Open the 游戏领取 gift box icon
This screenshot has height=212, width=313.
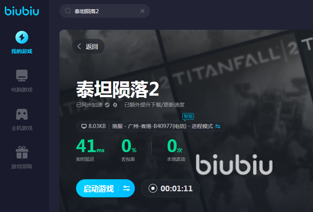[22, 153]
